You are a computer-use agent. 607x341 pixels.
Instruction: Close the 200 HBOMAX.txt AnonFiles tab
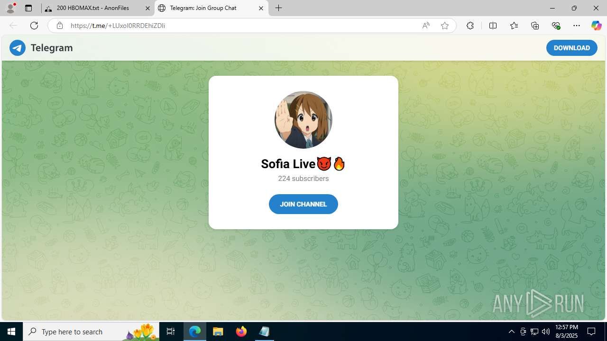(147, 8)
